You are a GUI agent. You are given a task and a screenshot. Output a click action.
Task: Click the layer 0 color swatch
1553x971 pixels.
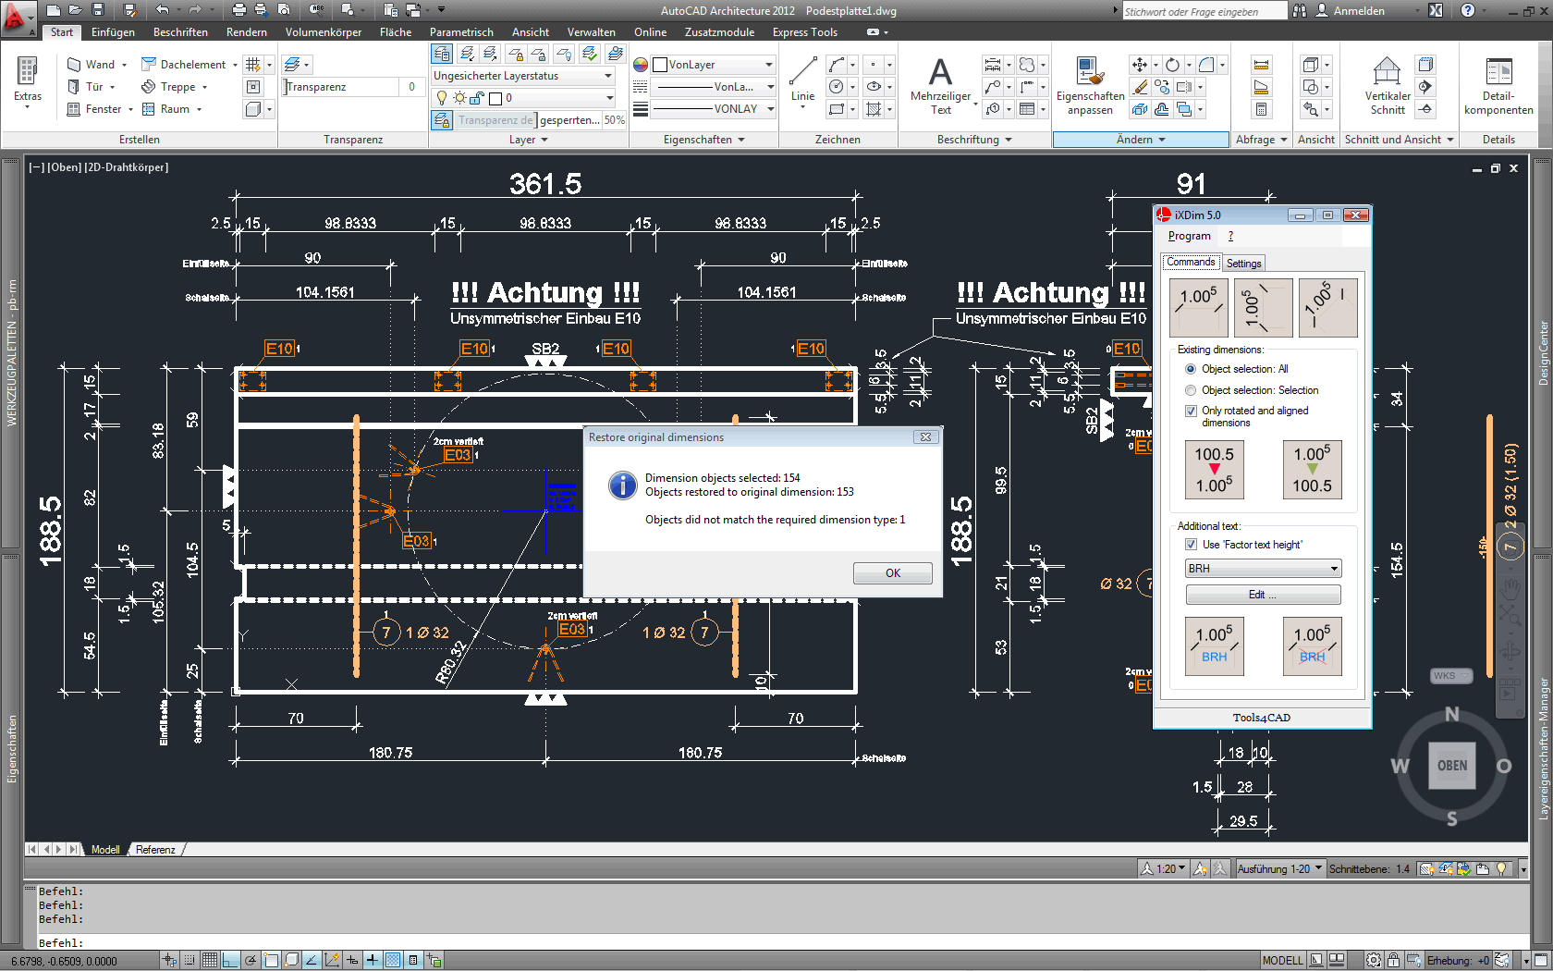495,98
